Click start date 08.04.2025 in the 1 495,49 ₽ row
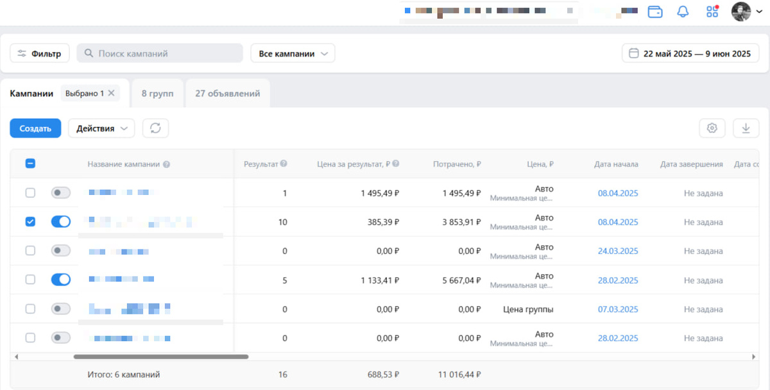 (618, 193)
